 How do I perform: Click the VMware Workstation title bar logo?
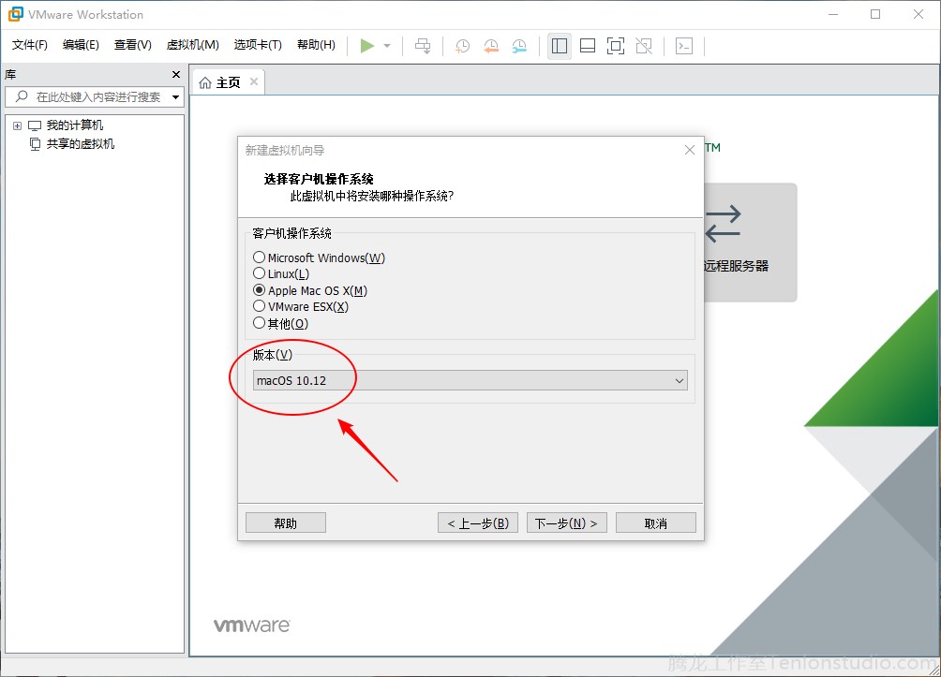15,14
